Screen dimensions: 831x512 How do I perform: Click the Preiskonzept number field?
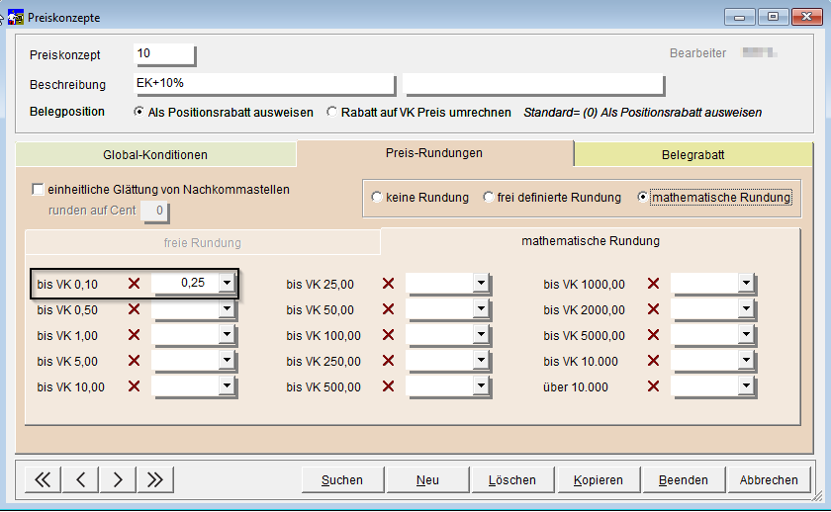(x=164, y=54)
